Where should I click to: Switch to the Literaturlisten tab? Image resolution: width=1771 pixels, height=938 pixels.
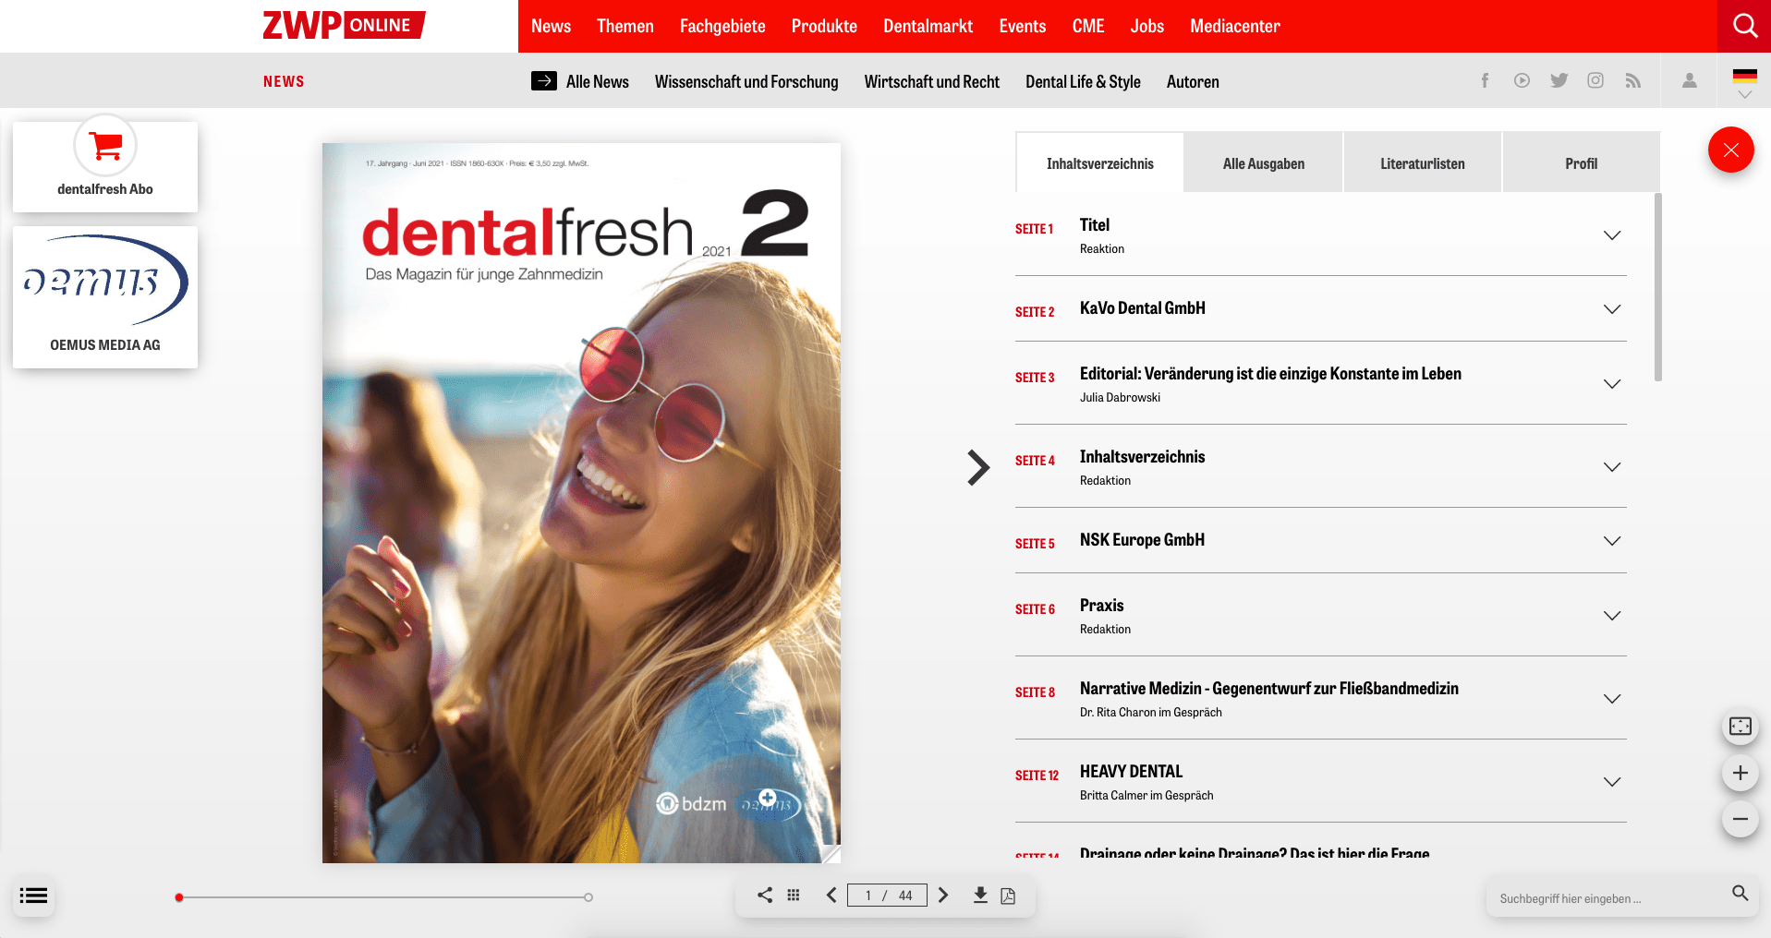coord(1423,162)
